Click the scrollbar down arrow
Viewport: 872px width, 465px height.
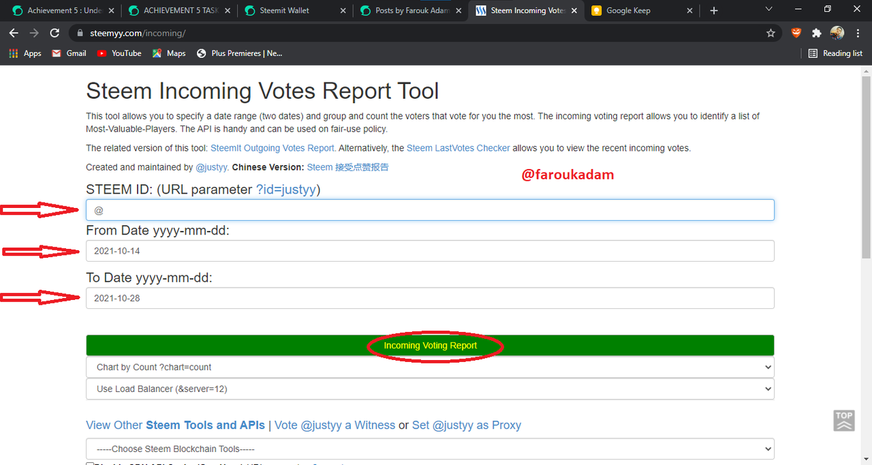(866, 460)
